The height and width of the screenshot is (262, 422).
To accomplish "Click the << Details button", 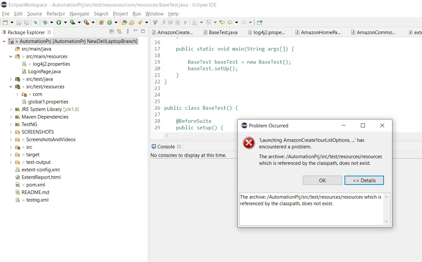I will point(364,180).
